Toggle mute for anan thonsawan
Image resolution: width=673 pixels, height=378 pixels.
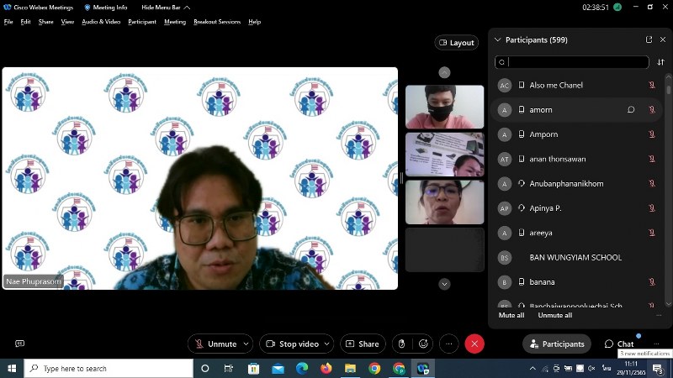coord(651,159)
